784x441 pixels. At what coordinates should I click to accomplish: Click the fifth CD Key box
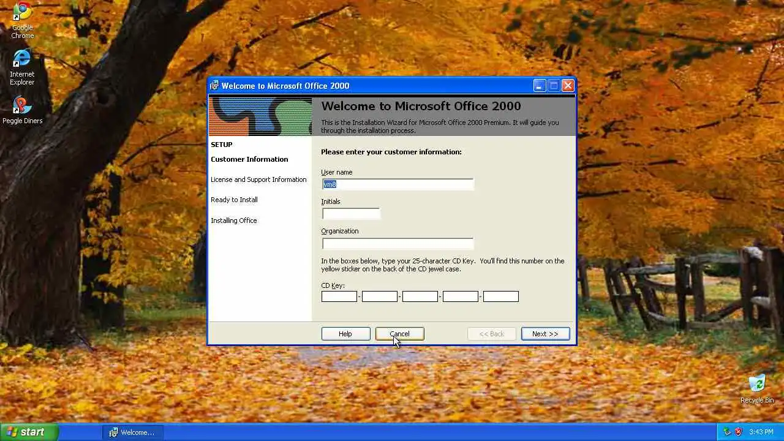pos(501,296)
